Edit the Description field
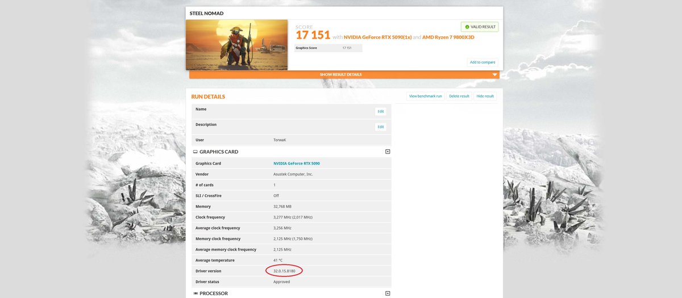The width and height of the screenshot is (682, 298). coord(381,127)
